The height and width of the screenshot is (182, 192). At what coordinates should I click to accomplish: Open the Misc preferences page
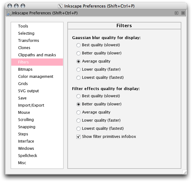point(37,163)
